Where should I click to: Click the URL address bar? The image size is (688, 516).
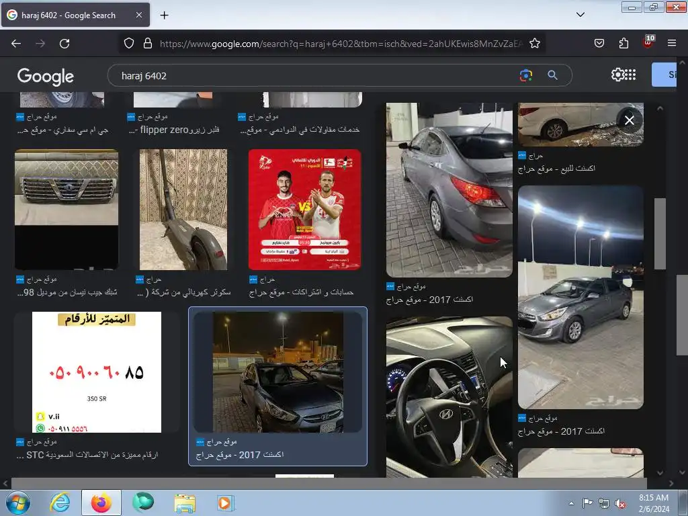(342, 44)
